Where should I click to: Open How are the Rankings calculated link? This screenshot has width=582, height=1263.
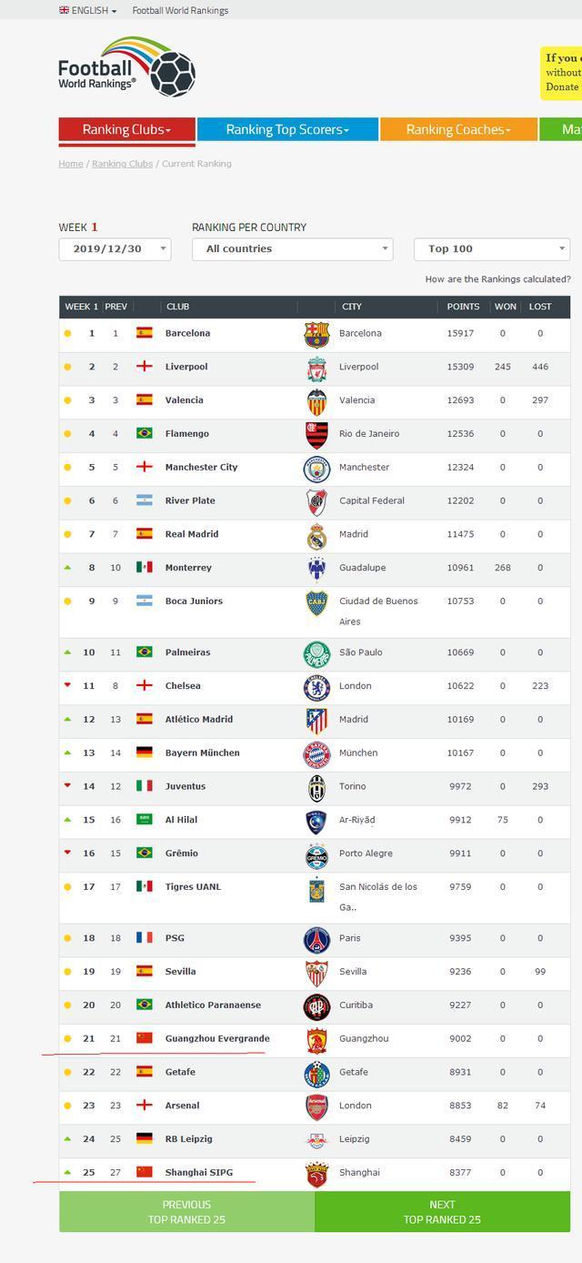pos(497,279)
